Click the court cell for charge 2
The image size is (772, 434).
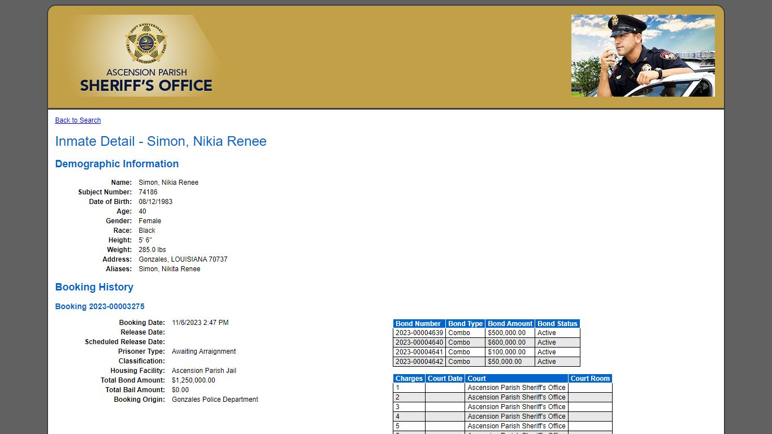[x=517, y=397]
